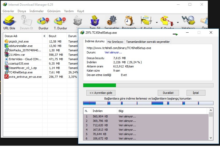Expand the K. Durdur dropdown arrow
This screenshot has width=220, height=147.
pos(178,23)
